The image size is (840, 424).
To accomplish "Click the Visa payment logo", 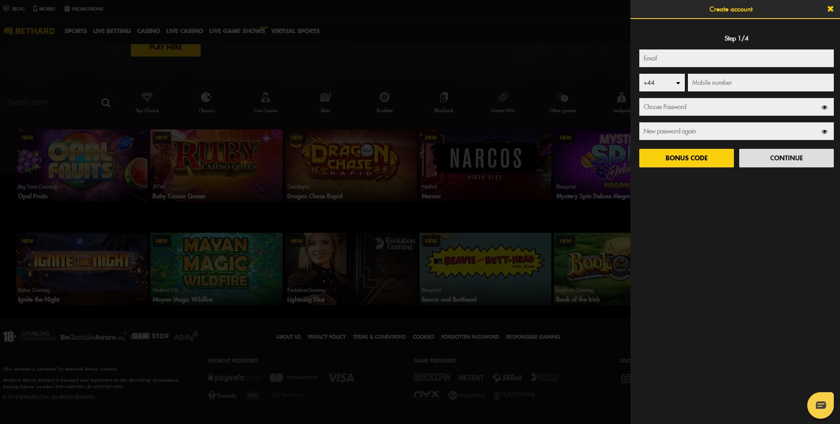I will 341,378.
